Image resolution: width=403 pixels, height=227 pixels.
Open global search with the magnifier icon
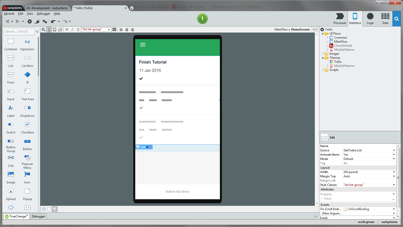(x=396, y=19)
